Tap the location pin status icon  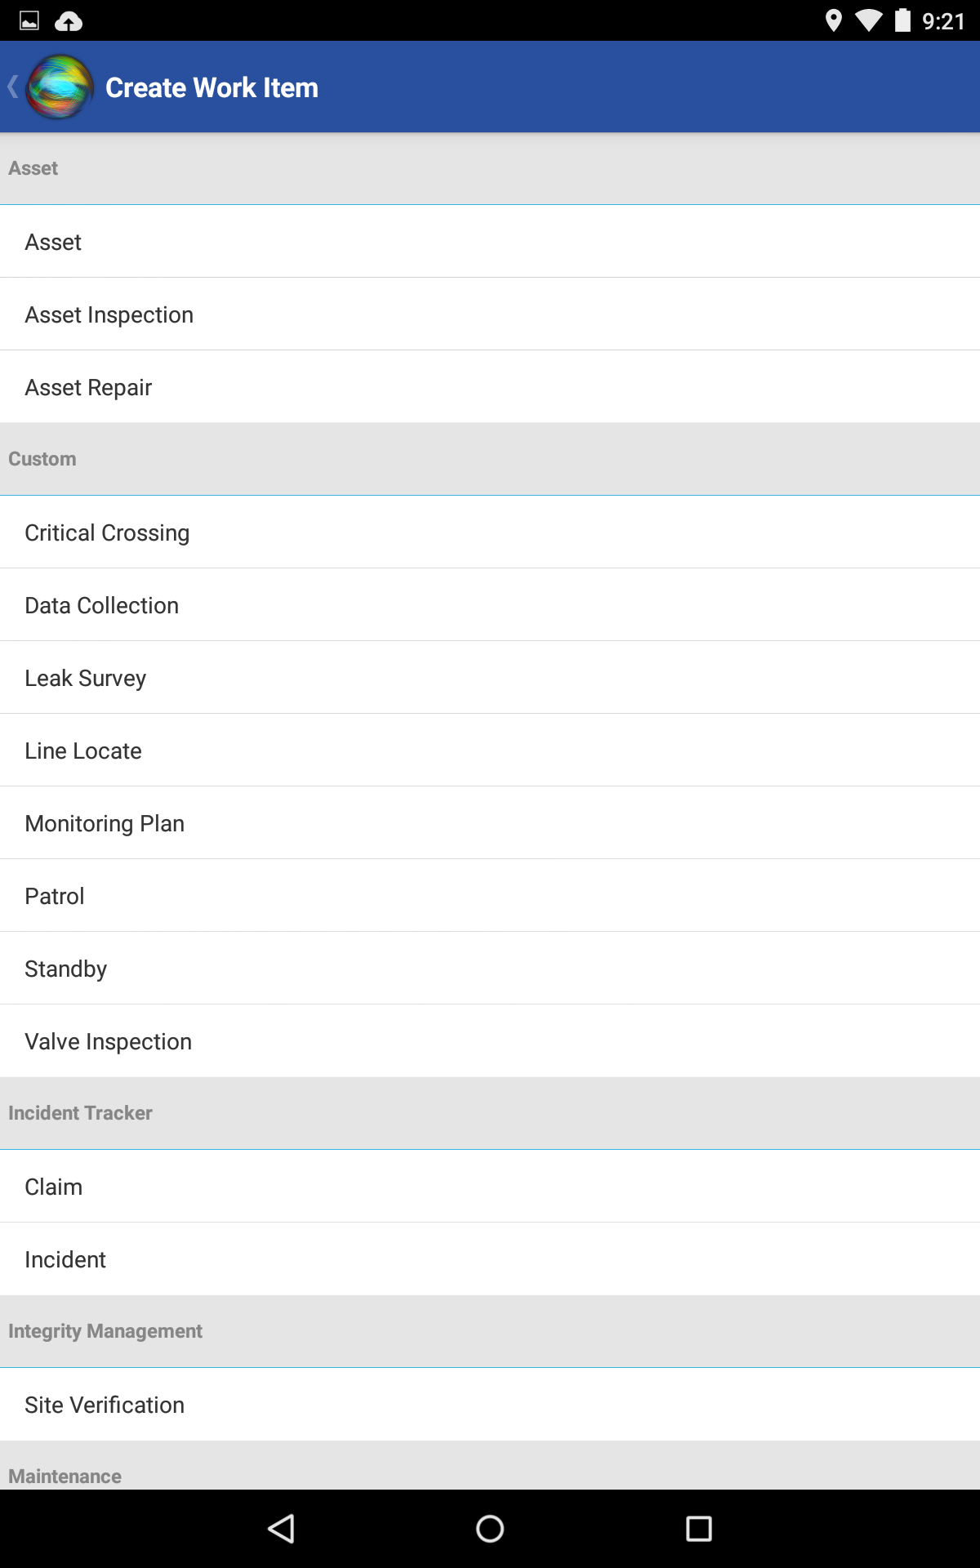point(833,20)
